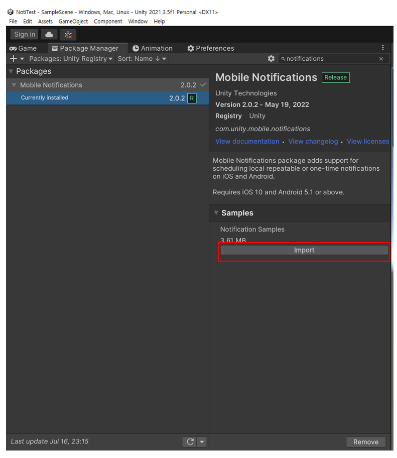Viewport: 397px width, 458px height.
Task: Open the Component menu
Action: point(108,21)
